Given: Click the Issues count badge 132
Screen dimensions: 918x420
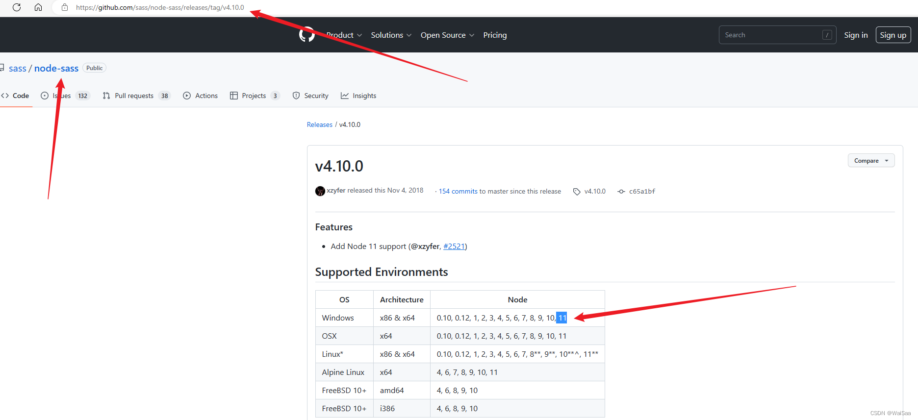Looking at the screenshot, I should point(83,96).
